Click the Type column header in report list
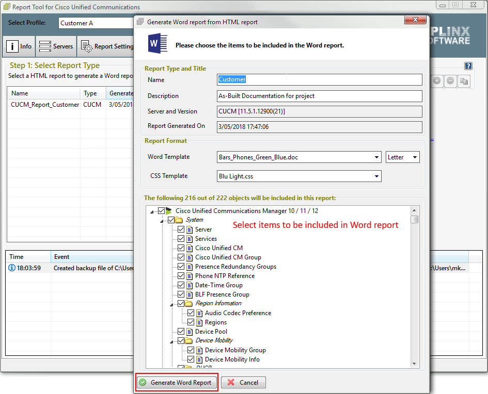This screenshot has height=394, width=488. pyautogui.click(x=93, y=93)
